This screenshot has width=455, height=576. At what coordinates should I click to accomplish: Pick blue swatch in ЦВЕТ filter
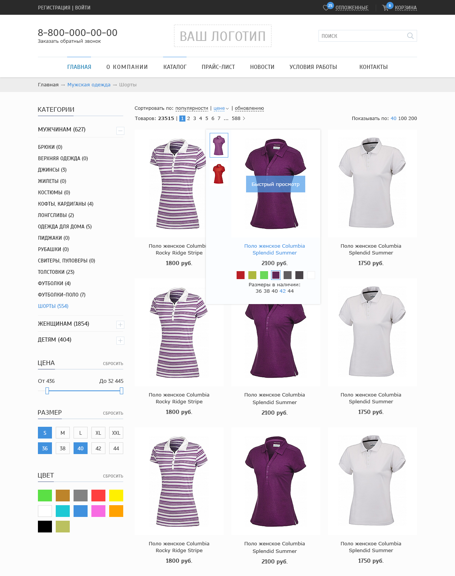(x=80, y=511)
